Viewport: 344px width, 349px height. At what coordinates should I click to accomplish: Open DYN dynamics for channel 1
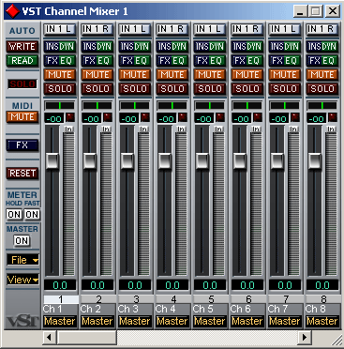point(67,47)
